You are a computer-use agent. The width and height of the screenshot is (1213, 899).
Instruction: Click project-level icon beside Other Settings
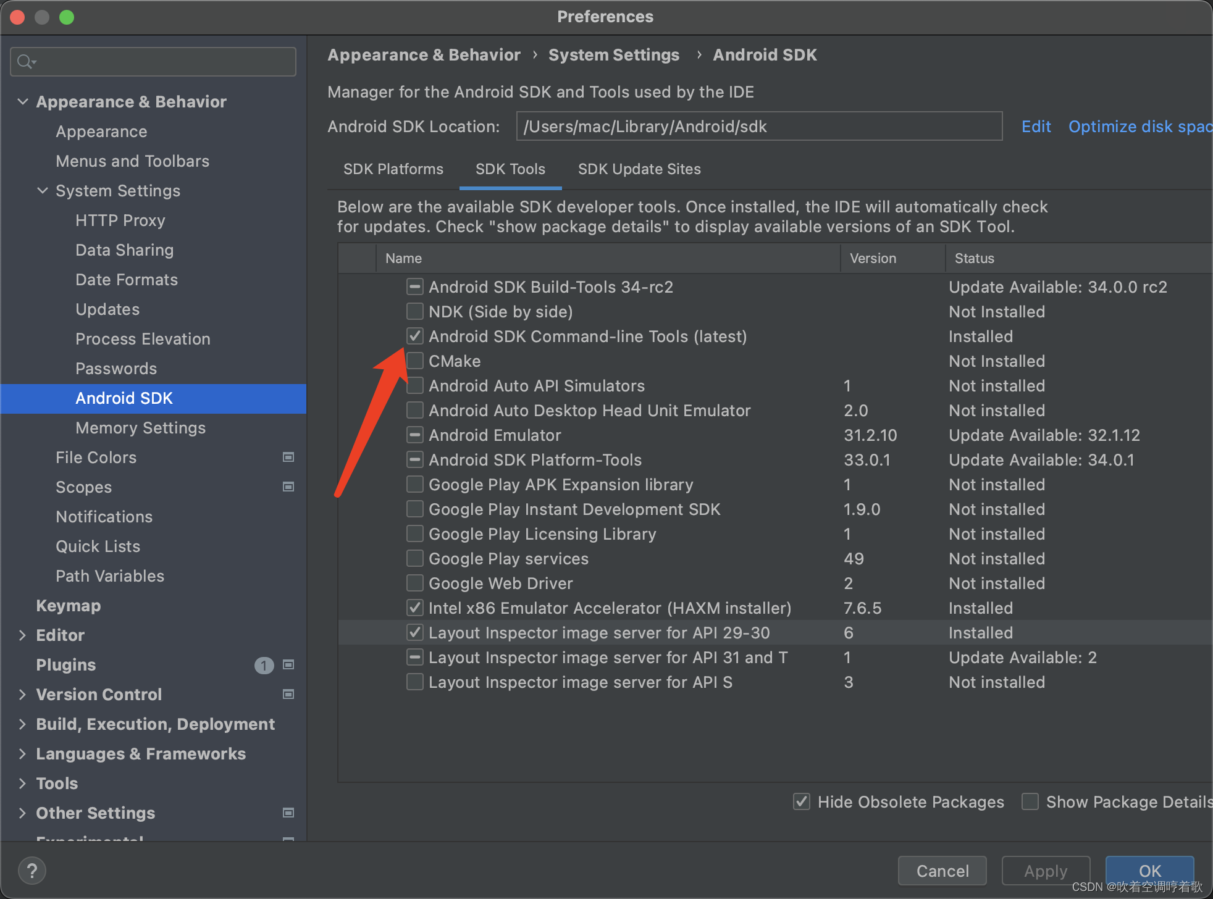[x=288, y=813]
